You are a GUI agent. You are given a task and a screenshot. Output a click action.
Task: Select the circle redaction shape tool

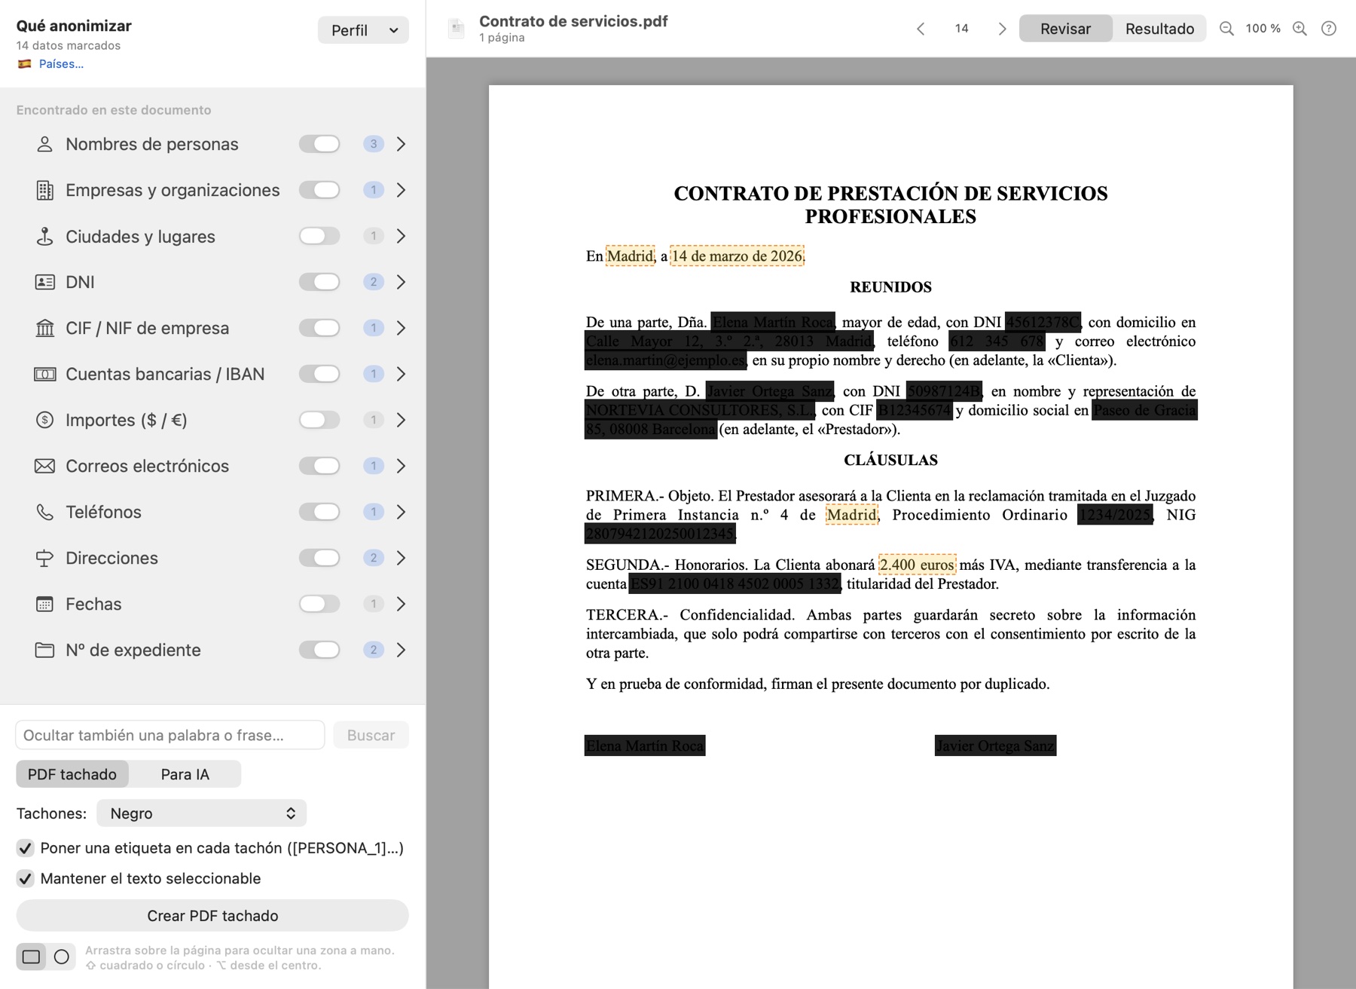point(62,957)
